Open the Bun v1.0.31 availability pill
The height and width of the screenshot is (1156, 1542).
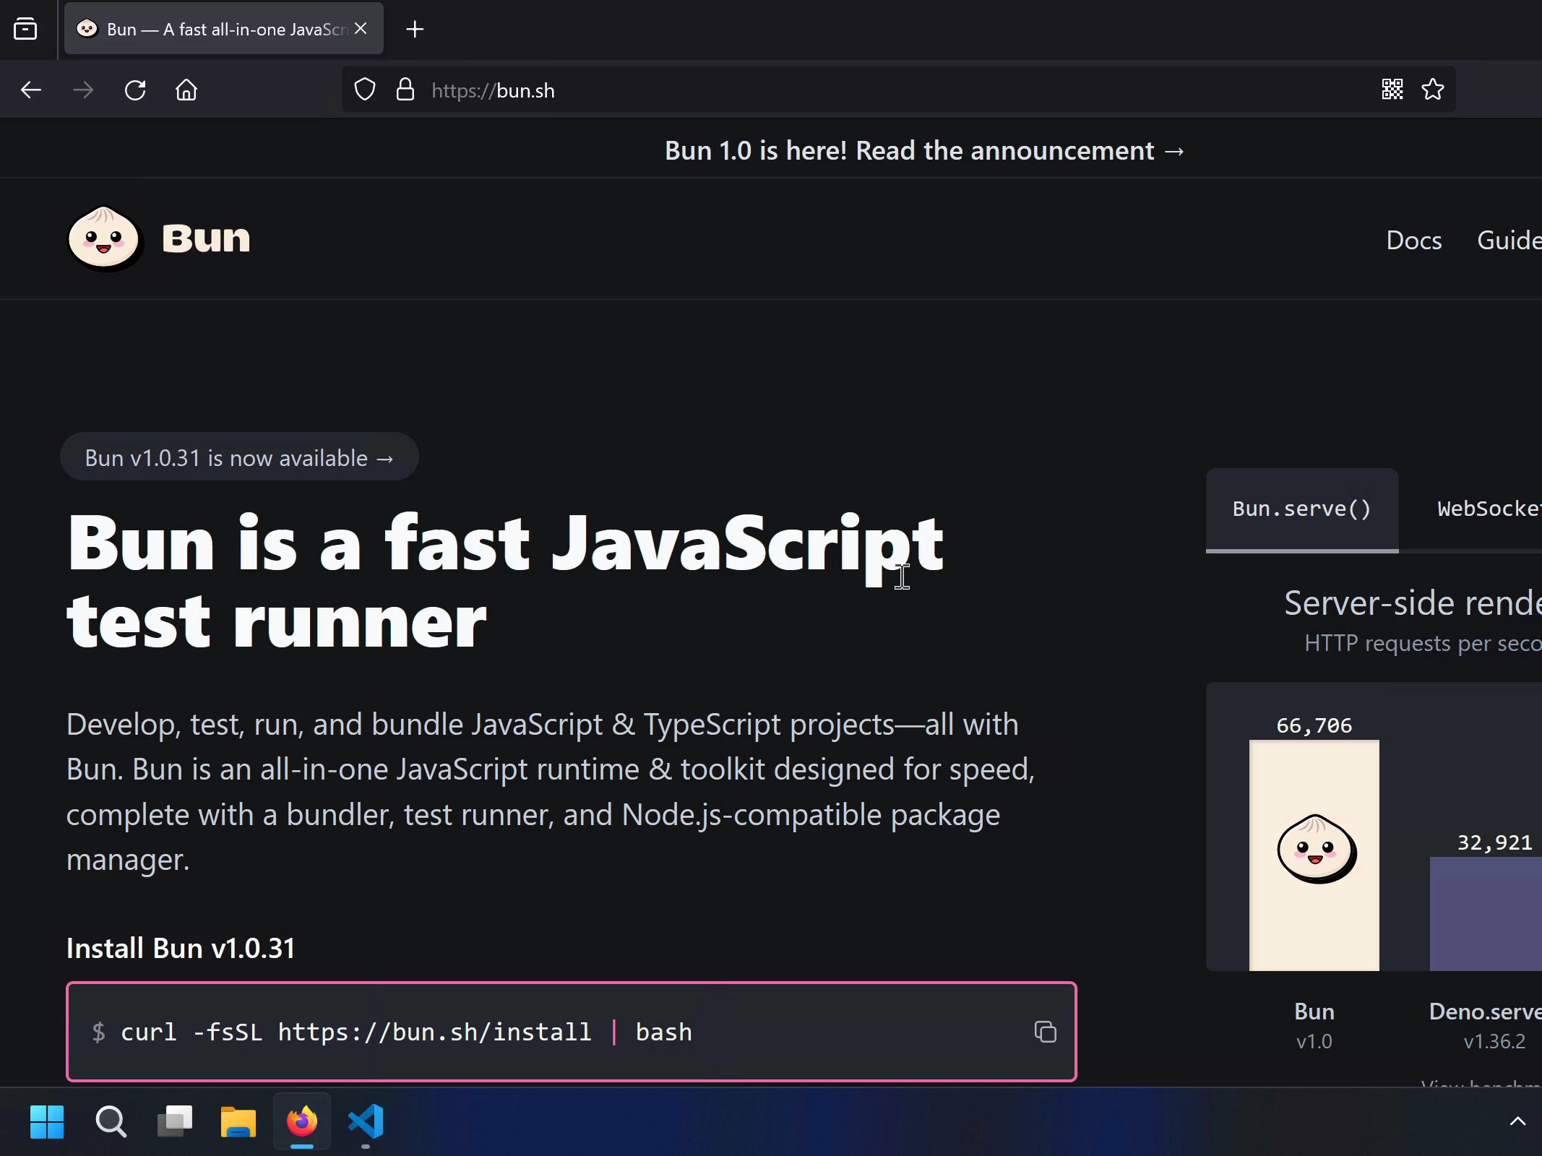coord(239,457)
